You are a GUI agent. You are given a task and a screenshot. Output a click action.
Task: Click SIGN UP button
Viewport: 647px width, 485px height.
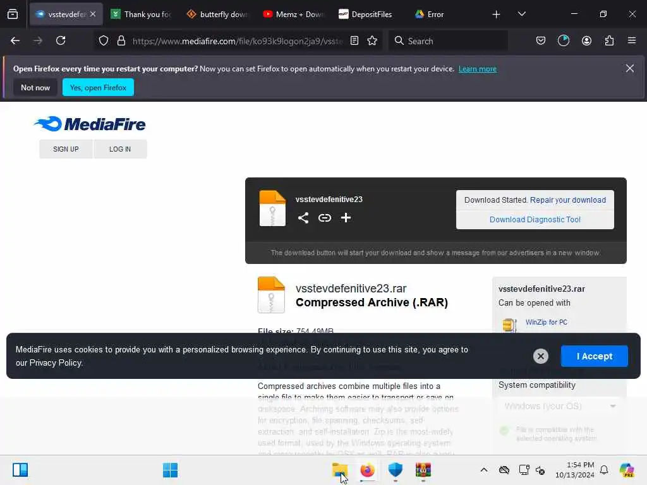pyautogui.click(x=66, y=149)
